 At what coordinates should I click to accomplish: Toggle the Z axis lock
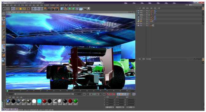[x=41, y=9]
